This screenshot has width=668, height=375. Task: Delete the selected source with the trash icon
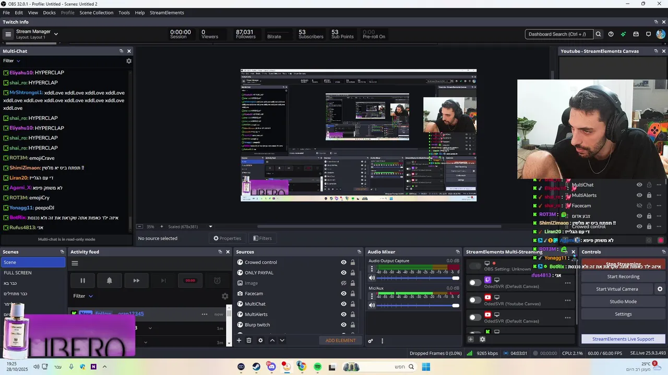click(249, 341)
